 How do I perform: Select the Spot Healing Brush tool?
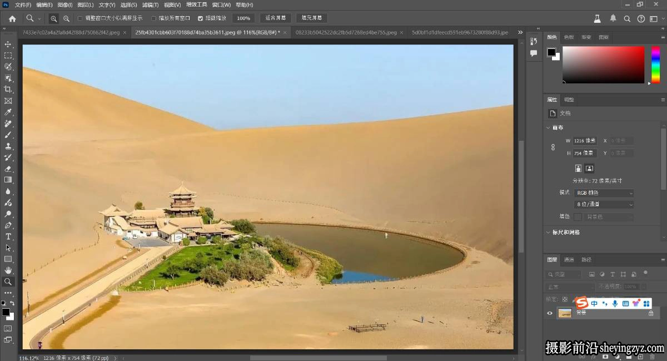8,123
